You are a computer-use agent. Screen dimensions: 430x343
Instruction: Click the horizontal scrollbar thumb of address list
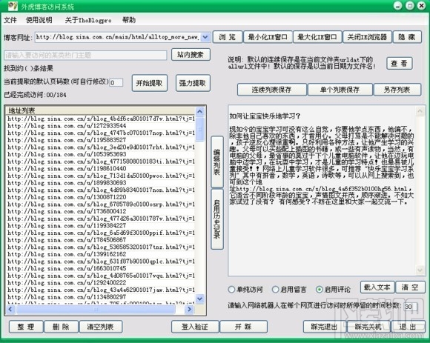[x=96, y=310]
